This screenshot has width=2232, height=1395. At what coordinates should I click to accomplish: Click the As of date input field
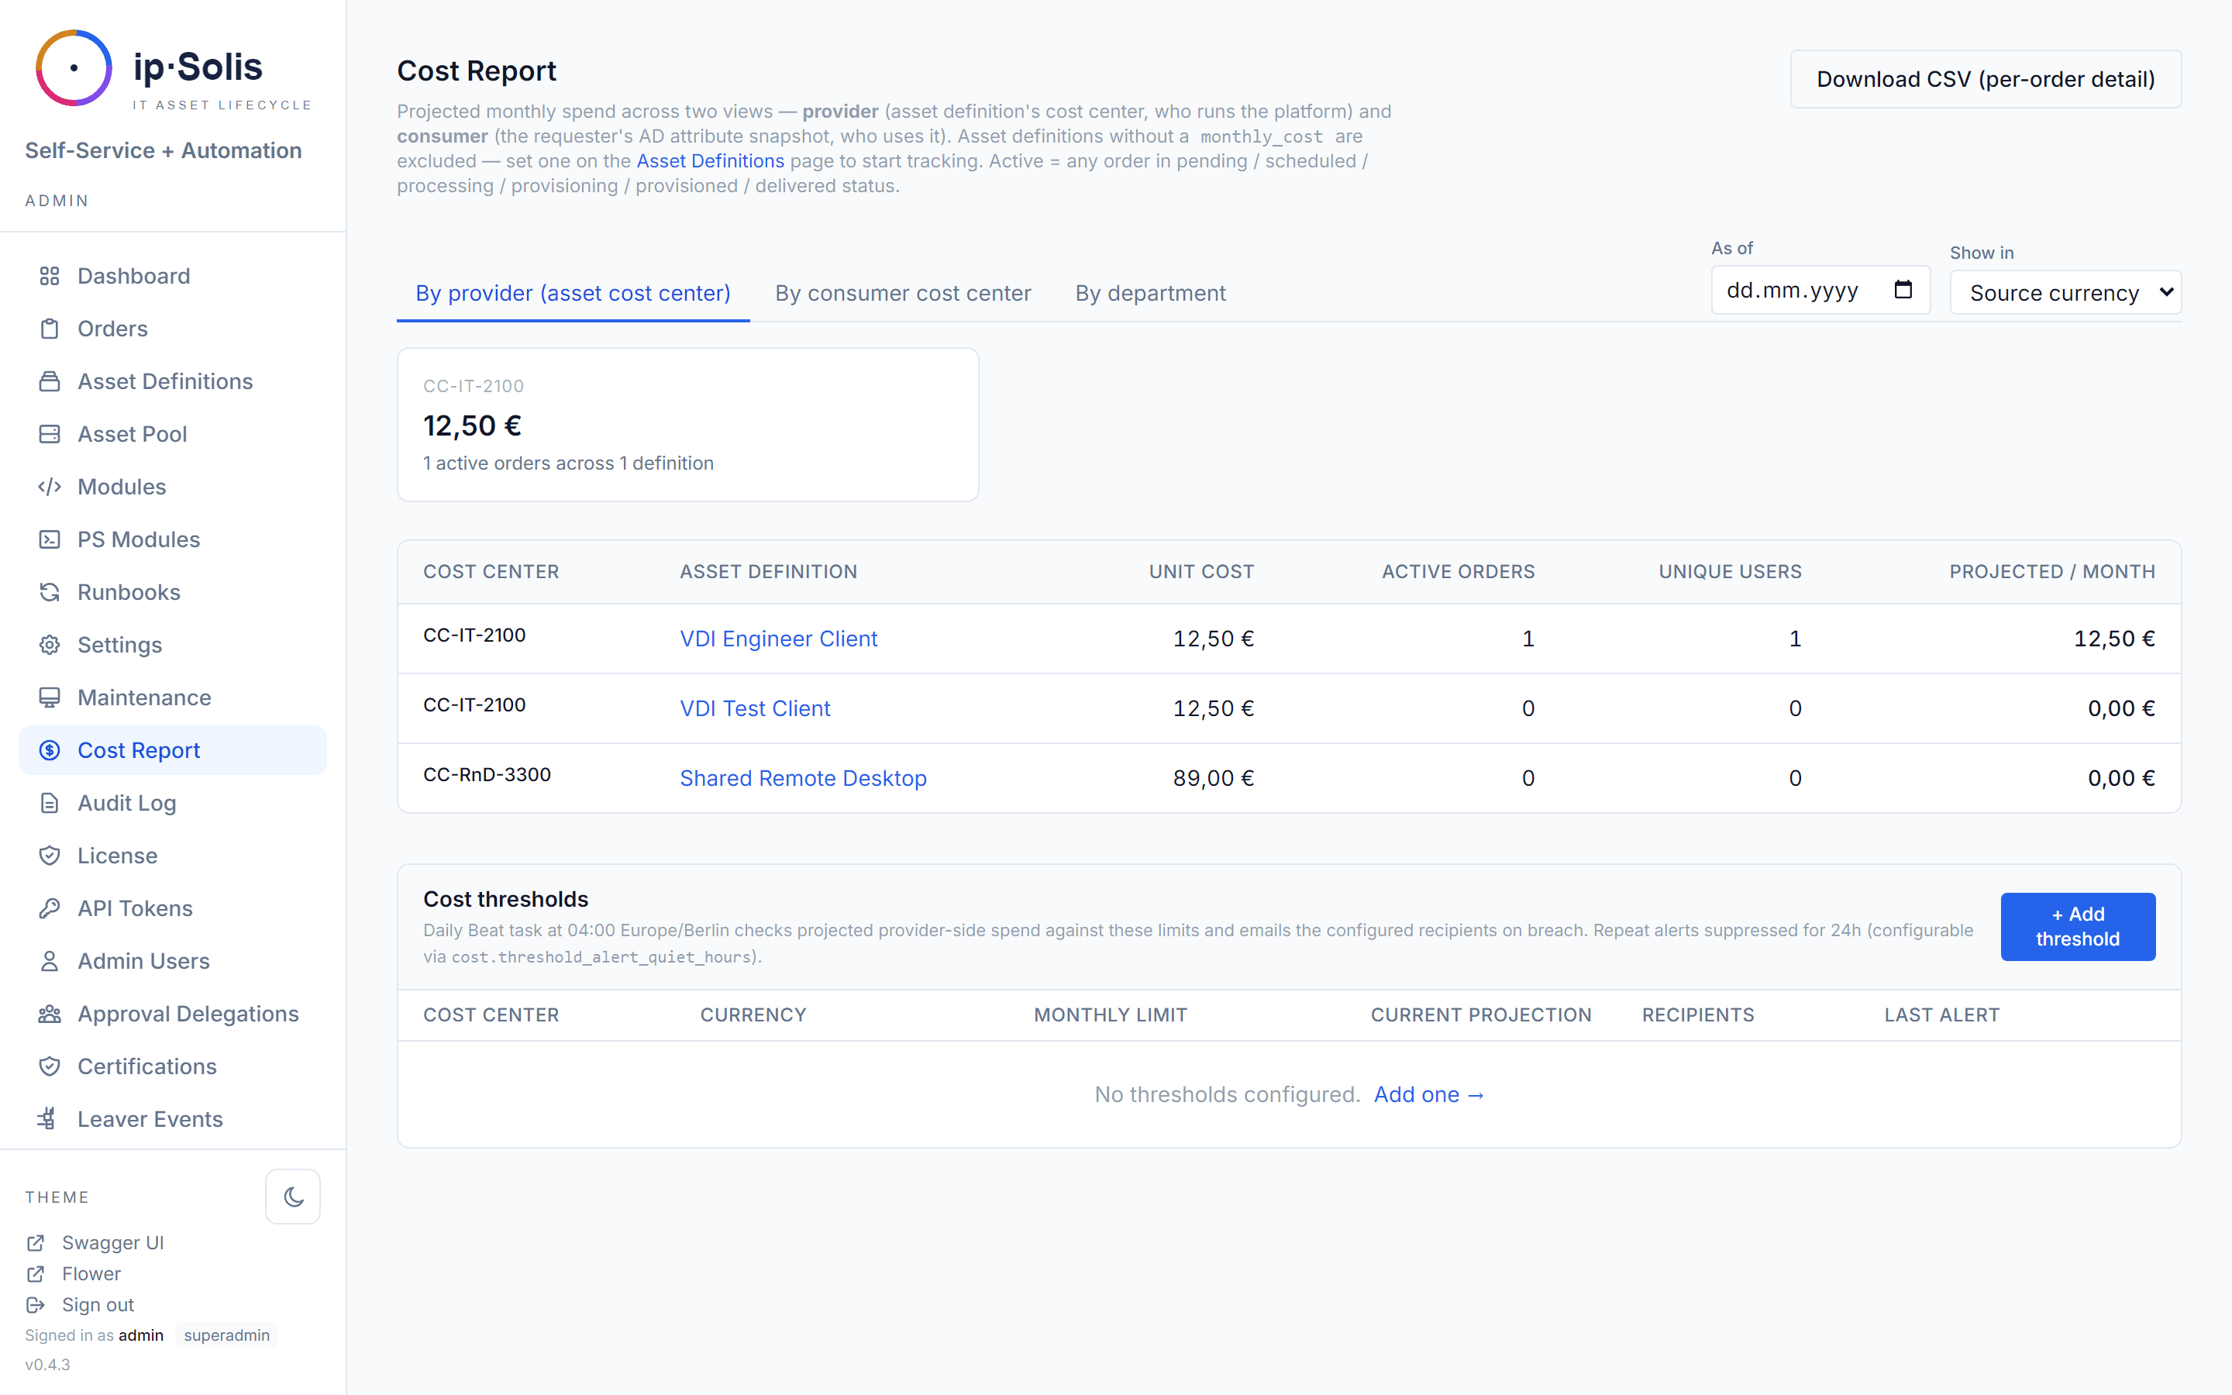pyautogui.click(x=1820, y=290)
